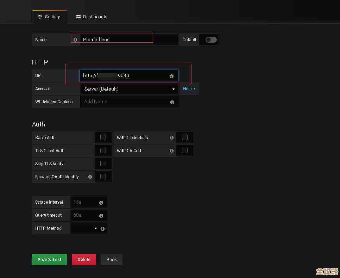Click With Credentials info icon
Screen dimensions: 340x278
click(x=172, y=138)
